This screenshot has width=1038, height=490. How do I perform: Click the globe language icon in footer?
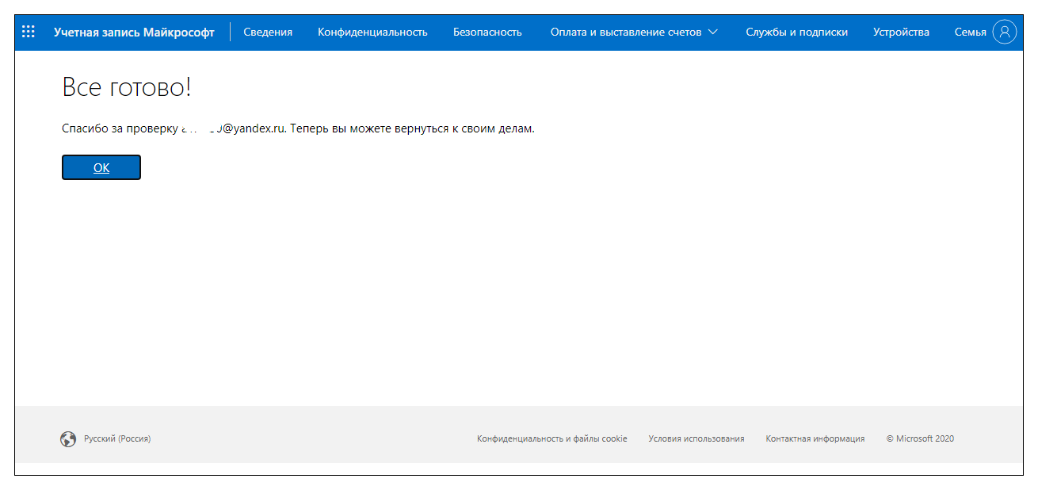pos(68,438)
